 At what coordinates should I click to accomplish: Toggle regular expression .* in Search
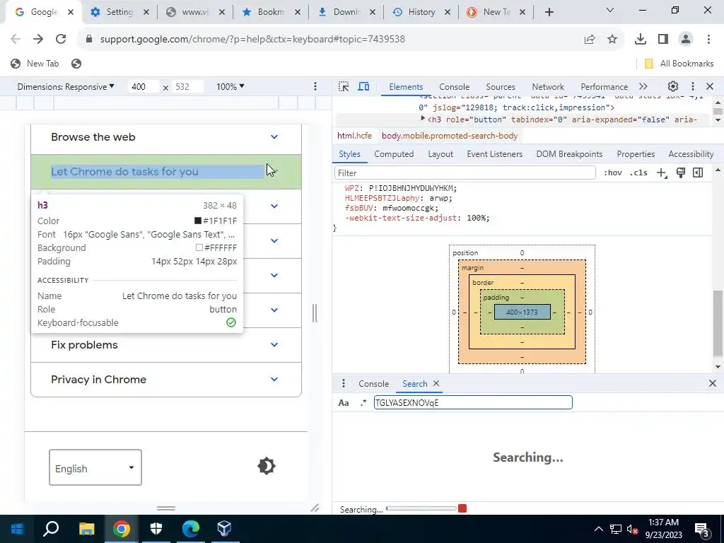(x=363, y=402)
